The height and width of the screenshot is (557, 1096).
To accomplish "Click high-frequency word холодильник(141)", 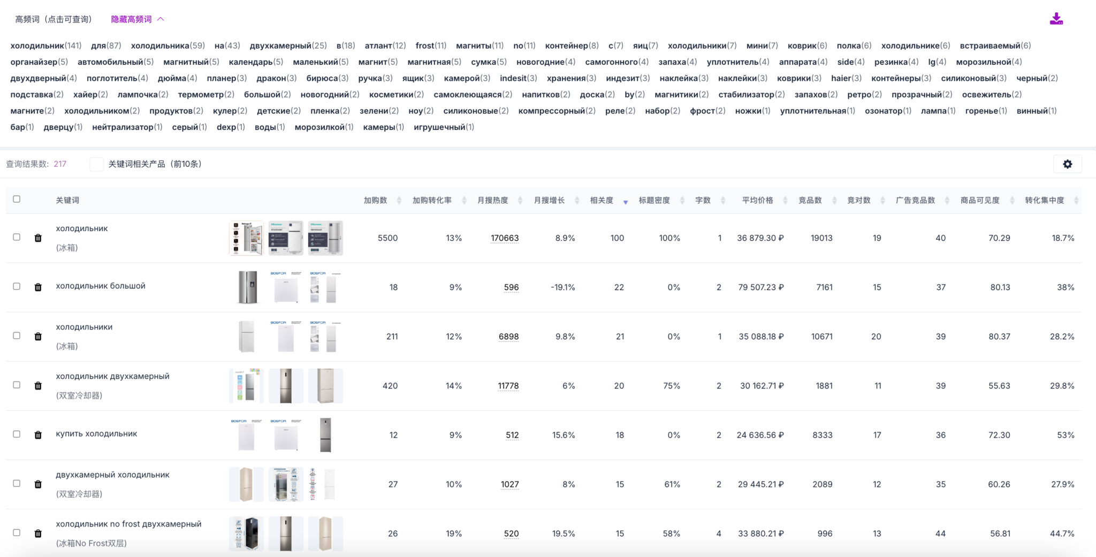I will point(46,45).
